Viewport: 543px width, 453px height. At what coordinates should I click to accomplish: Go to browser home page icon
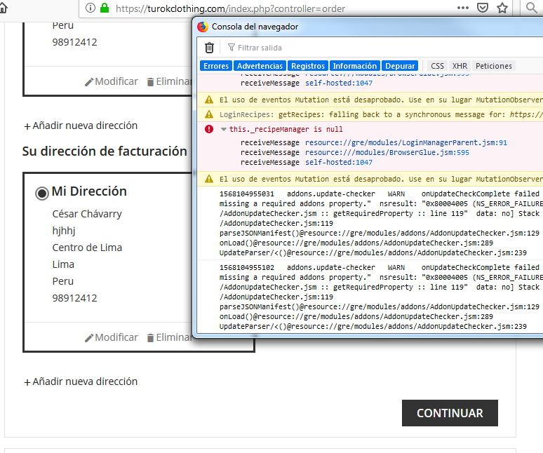point(3,8)
